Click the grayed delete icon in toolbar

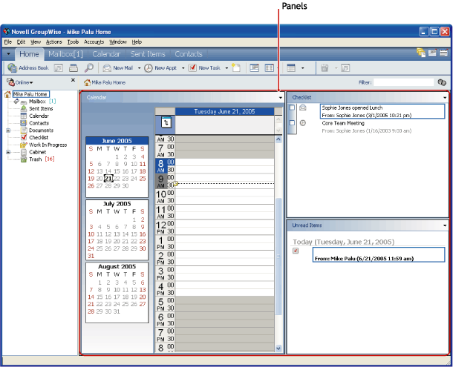tap(325, 68)
